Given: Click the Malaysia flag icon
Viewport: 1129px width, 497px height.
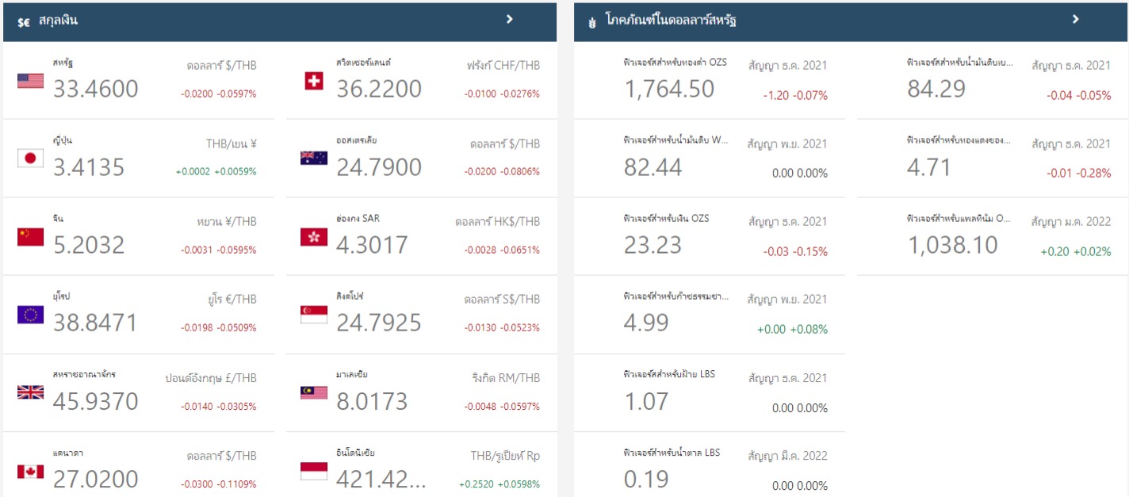Looking at the screenshot, I should 314,392.
